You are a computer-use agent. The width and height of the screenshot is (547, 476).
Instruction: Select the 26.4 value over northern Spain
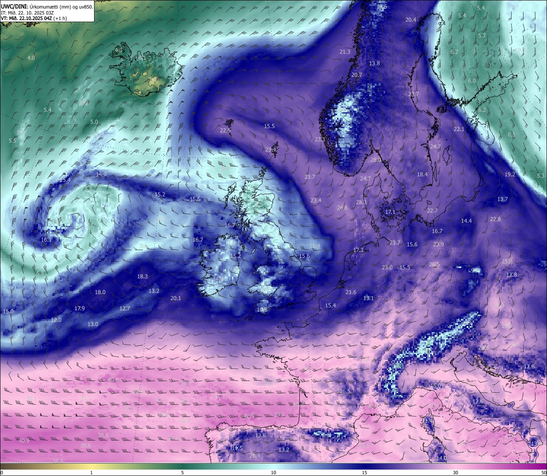pyautogui.click(x=255, y=456)
